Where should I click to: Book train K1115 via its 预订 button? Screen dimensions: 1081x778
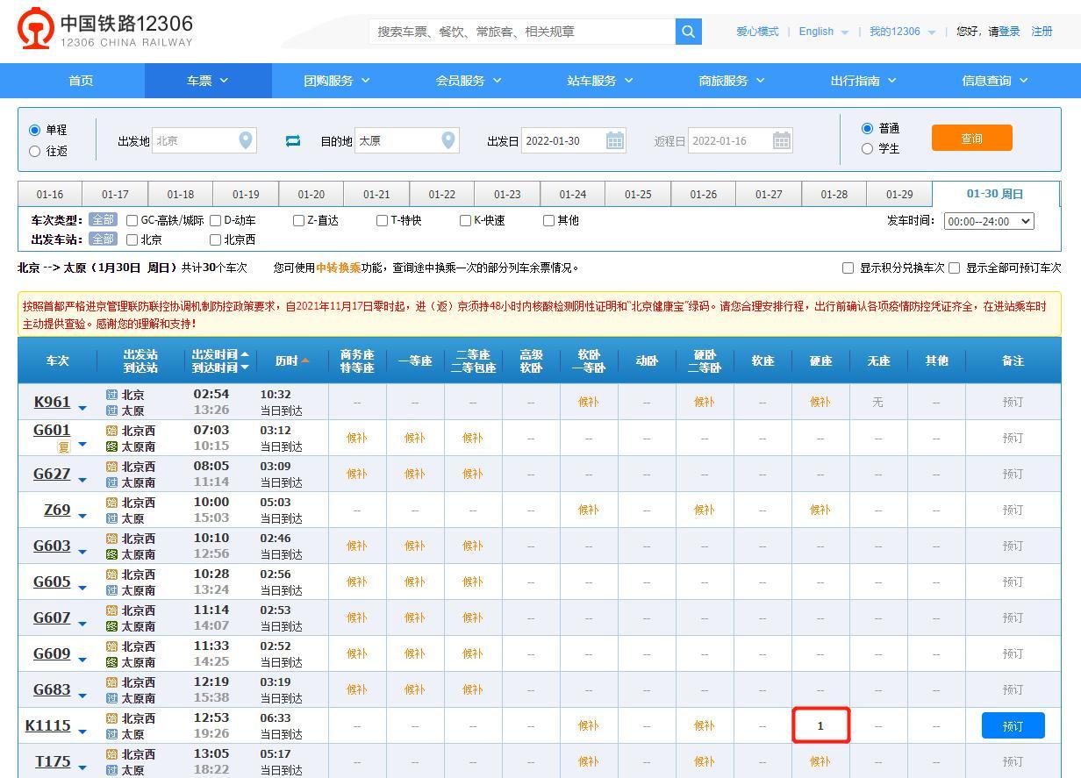[1013, 725]
